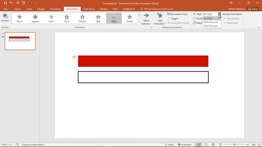Click the Tell me what you want search box
262x147 pixels.
click(x=157, y=9)
